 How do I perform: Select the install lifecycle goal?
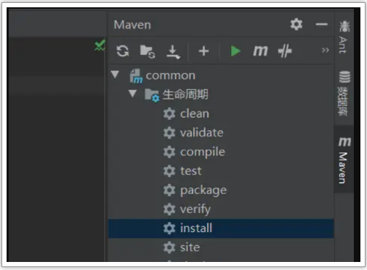(221, 228)
